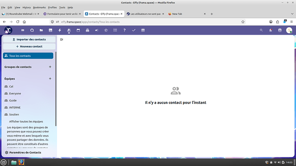Screen dimensions: 296x166
Task: Open the Forms list icon
Action: click(115, 30)
